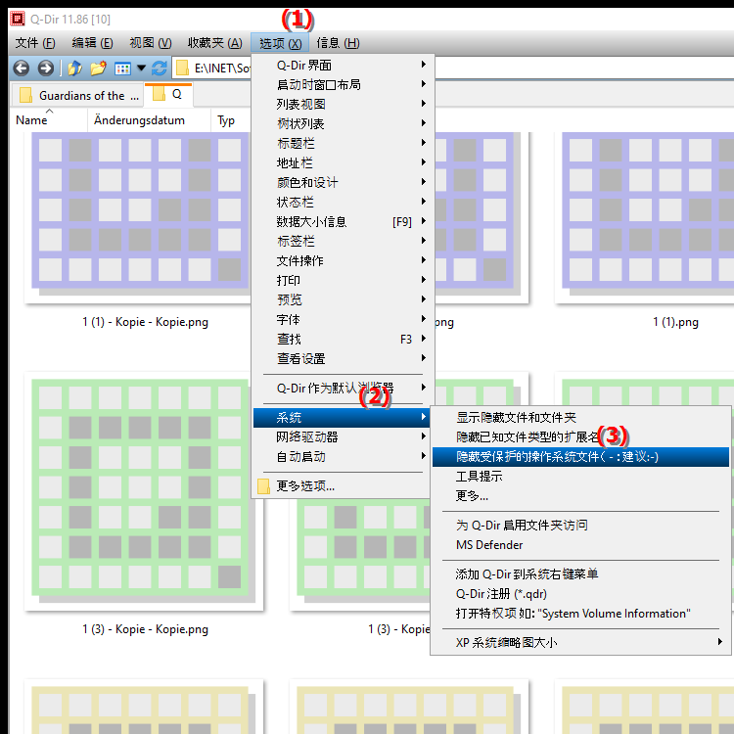Open the 自动启动 submenu
Screen dimensions: 734x734
[342, 456]
